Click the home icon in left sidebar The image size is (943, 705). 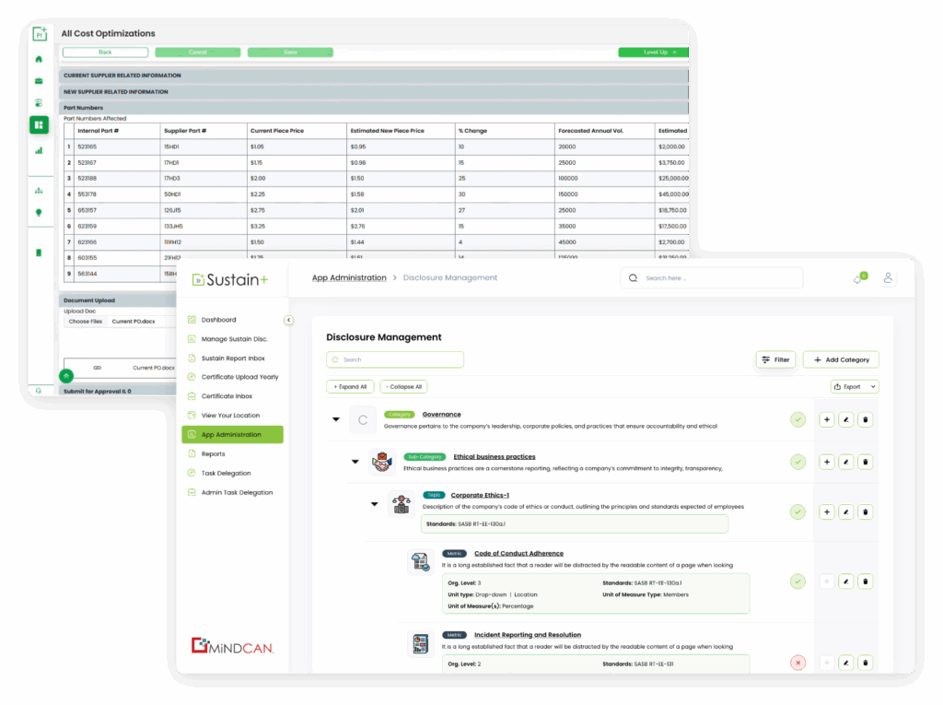pyautogui.click(x=39, y=59)
